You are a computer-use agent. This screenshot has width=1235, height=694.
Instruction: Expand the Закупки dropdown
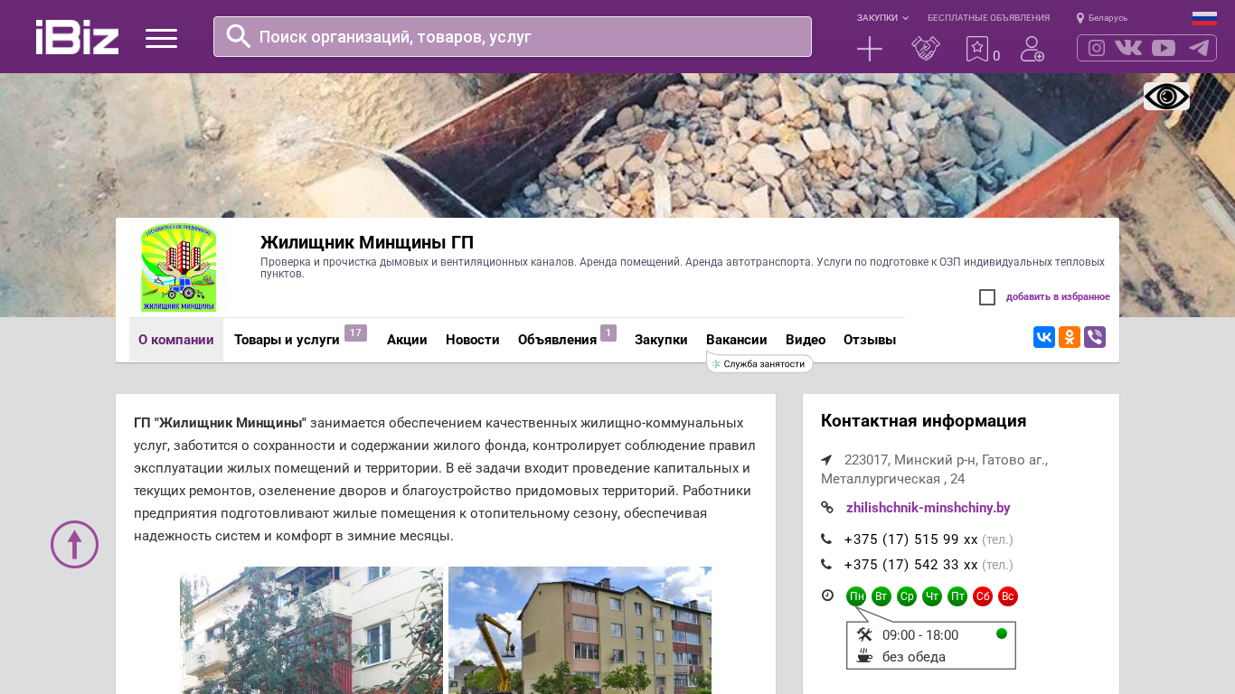click(882, 18)
